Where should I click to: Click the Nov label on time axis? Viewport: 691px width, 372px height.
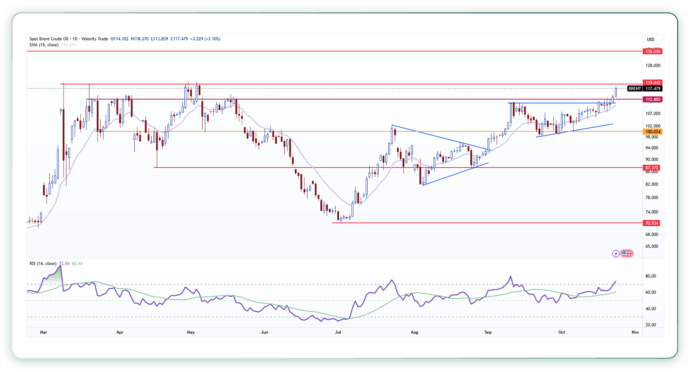(635, 332)
